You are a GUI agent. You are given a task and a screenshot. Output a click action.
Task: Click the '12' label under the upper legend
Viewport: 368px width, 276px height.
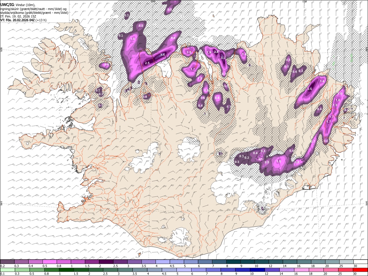271,266
